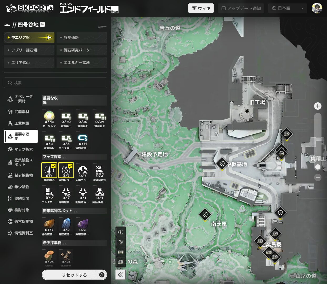Click the orange mushroom rare gatherable icon
This screenshot has height=284, width=327.
click(49, 255)
